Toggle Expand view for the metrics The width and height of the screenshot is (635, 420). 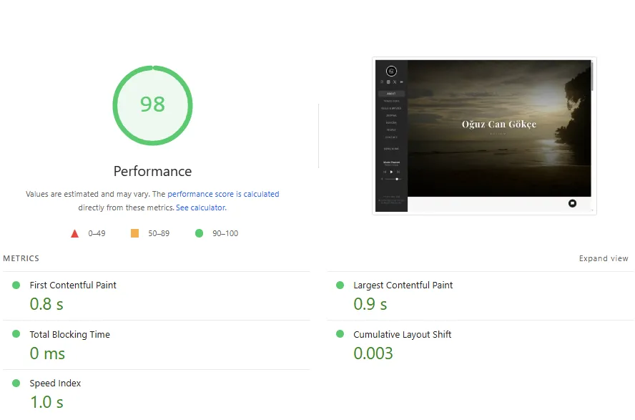tap(603, 258)
